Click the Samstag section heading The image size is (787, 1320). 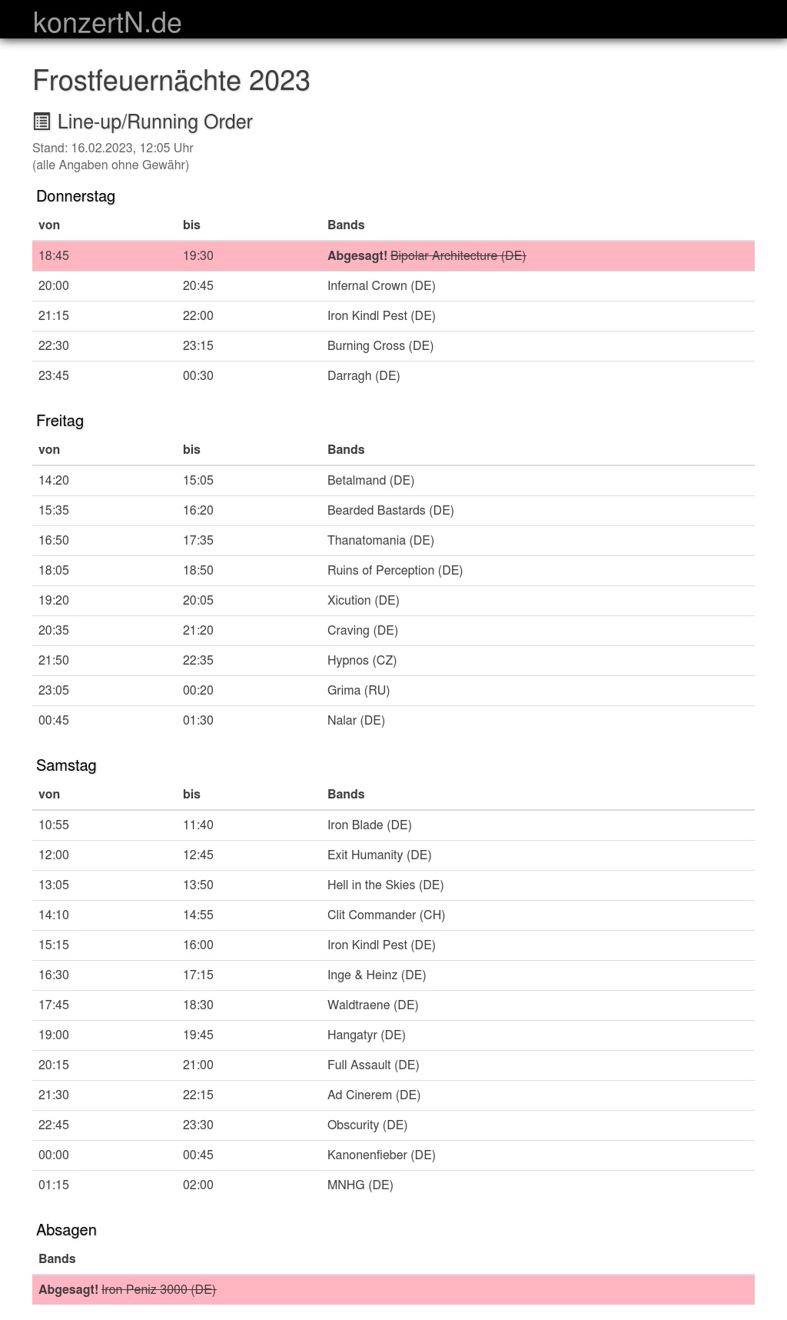(66, 765)
